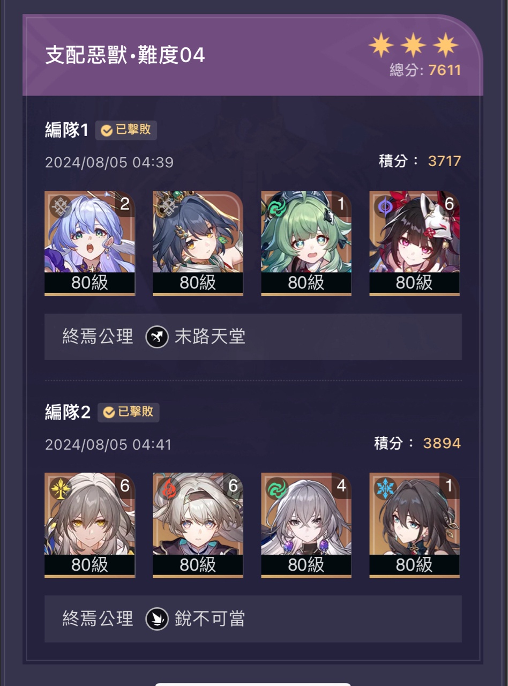This screenshot has width=508, height=686.
Task: Click the 銳不可當 axiom icon
Action: click(157, 619)
